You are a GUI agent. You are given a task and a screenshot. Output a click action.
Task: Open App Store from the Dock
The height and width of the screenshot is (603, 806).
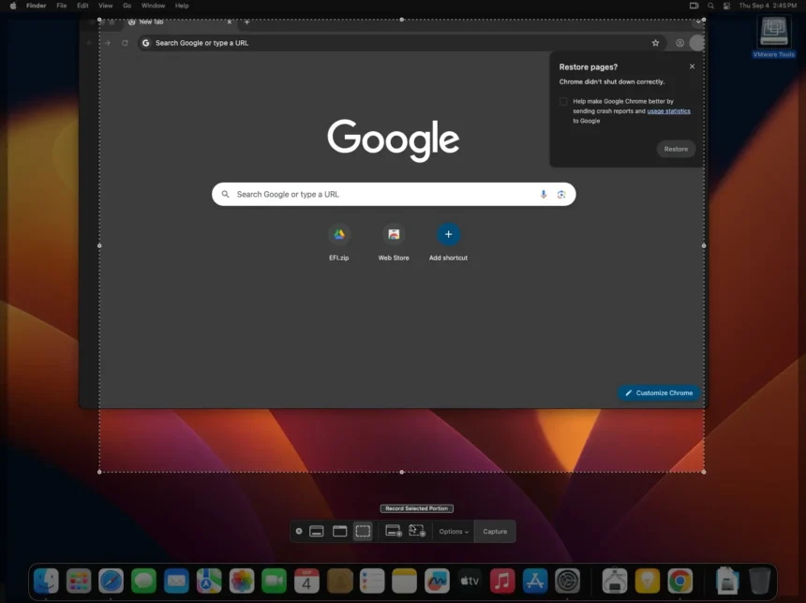[535, 581]
